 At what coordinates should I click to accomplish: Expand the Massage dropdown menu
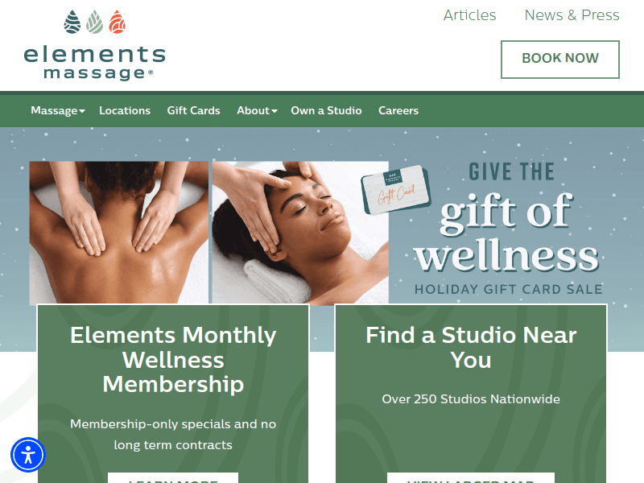pos(58,110)
